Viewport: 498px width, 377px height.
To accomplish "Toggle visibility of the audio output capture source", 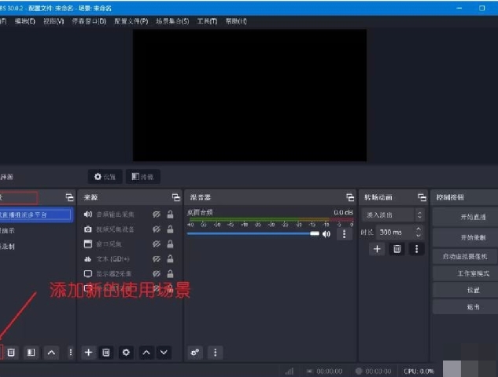I will coord(157,214).
